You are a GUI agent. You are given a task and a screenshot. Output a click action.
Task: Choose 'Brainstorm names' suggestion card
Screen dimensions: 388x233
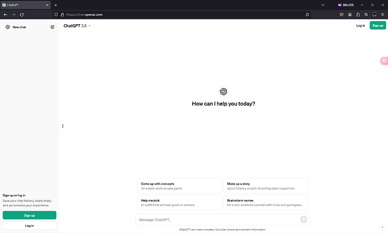(266, 202)
